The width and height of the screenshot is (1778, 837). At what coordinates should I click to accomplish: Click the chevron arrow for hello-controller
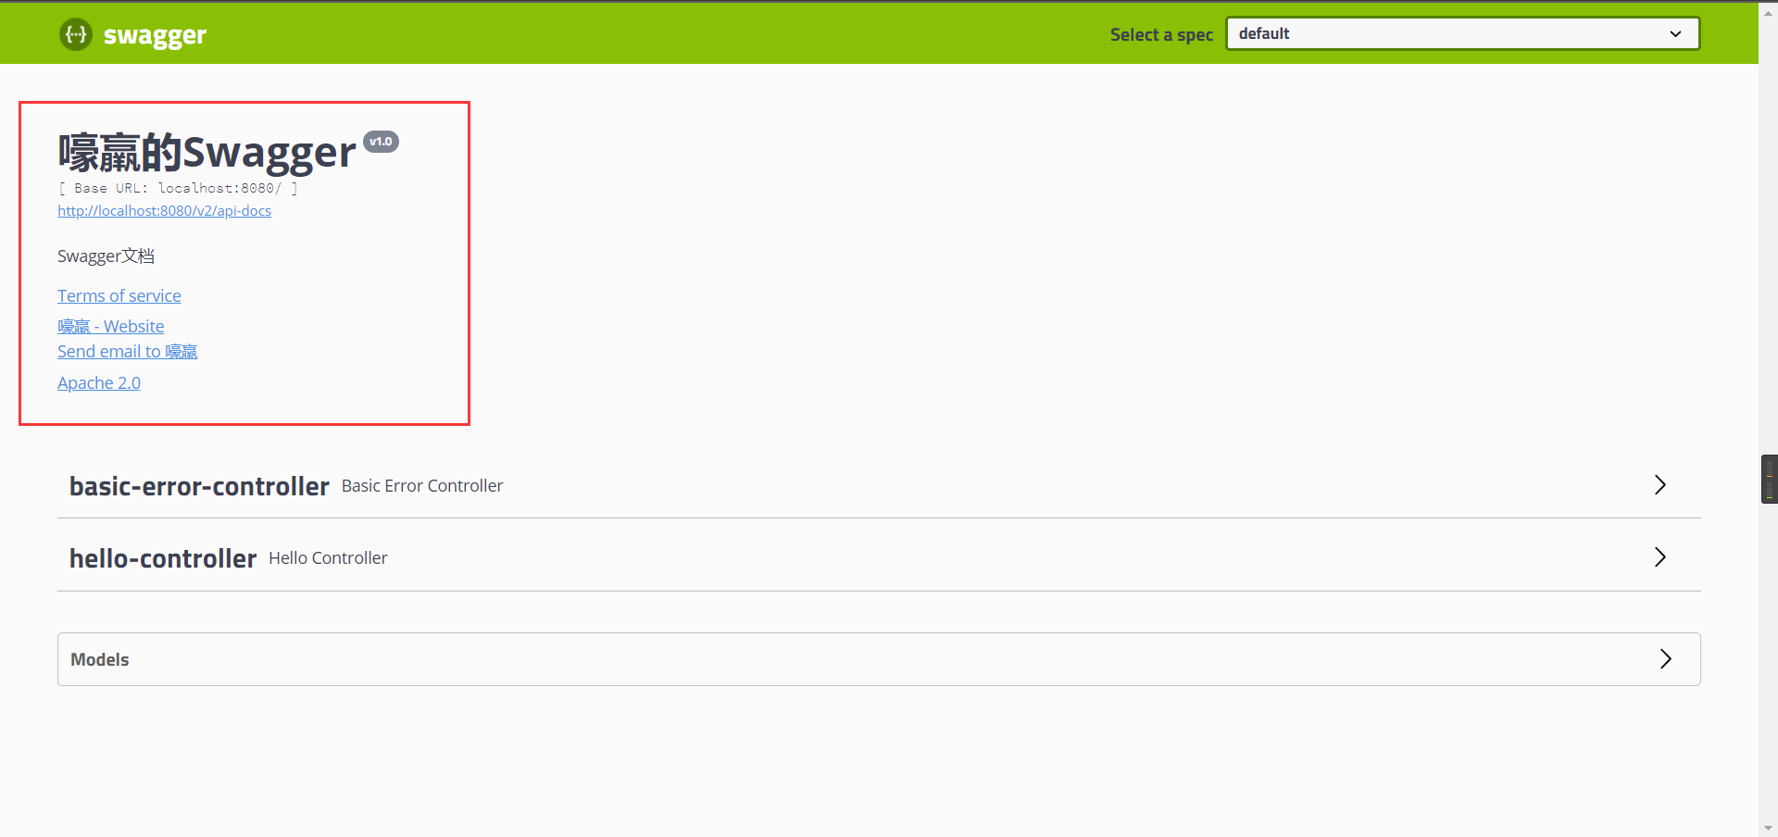click(x=1659, y=557)
